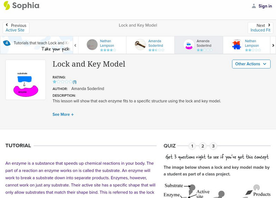The width and height of the screenshot is (276, 198).
Task: Click the blue tutorials count badge
Action: tap(7, 43)
